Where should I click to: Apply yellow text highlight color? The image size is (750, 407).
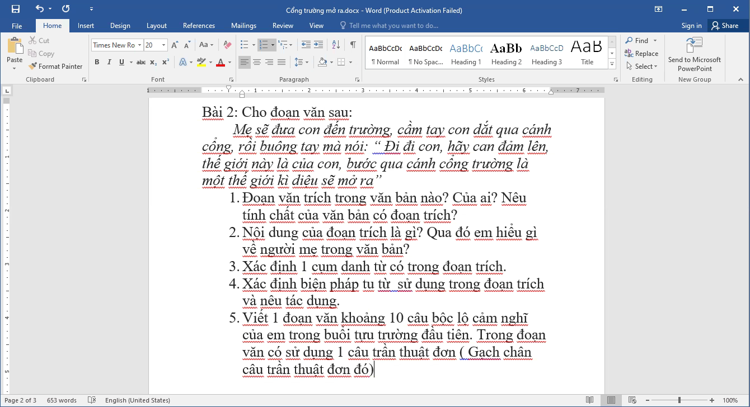pyautogui.click(x=201, y=62)
